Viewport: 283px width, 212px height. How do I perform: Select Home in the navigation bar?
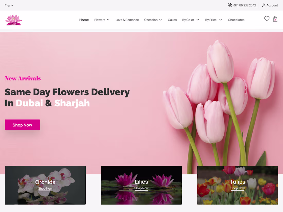[x=84, y=20]
